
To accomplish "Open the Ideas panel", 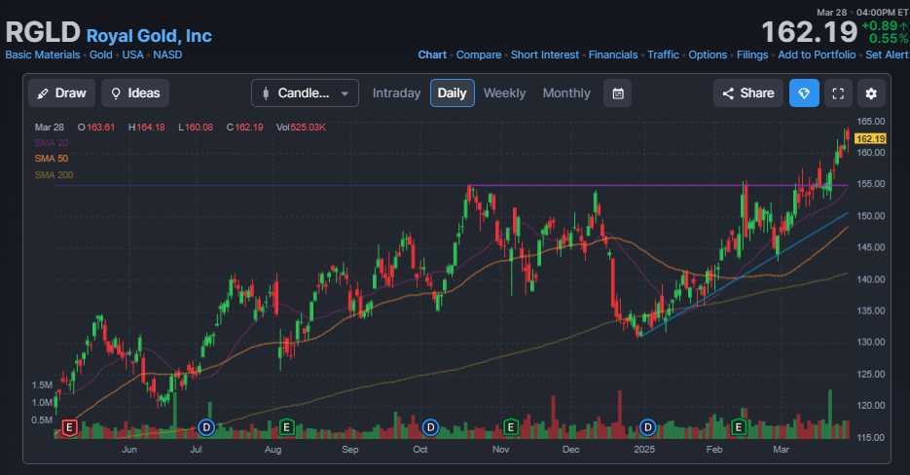I will click(135, 92).
